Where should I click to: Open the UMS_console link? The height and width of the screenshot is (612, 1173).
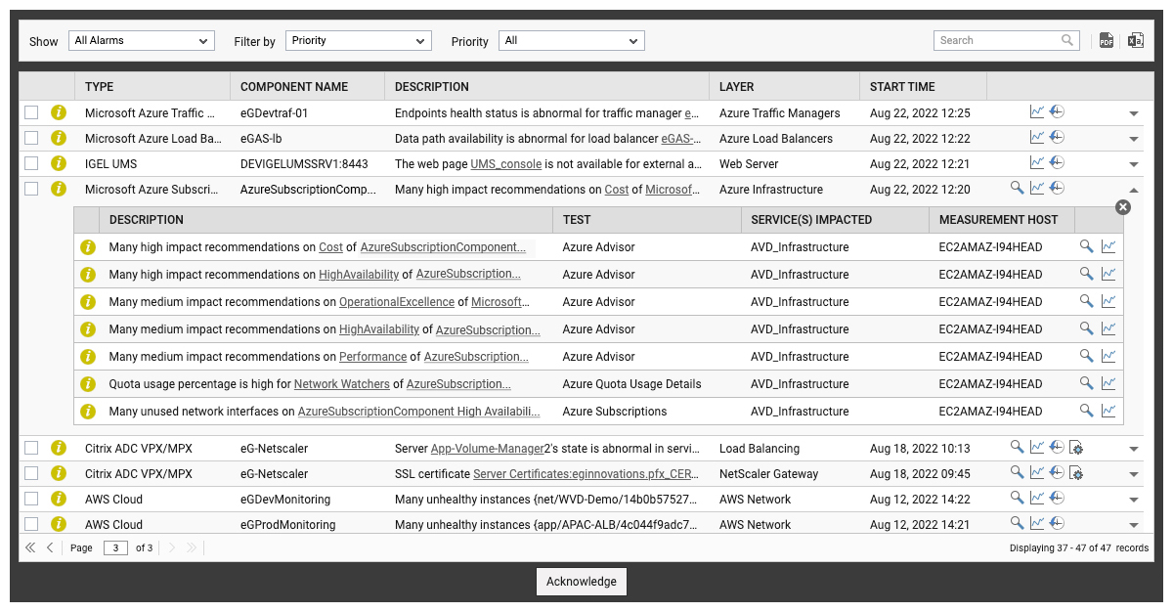506,164
